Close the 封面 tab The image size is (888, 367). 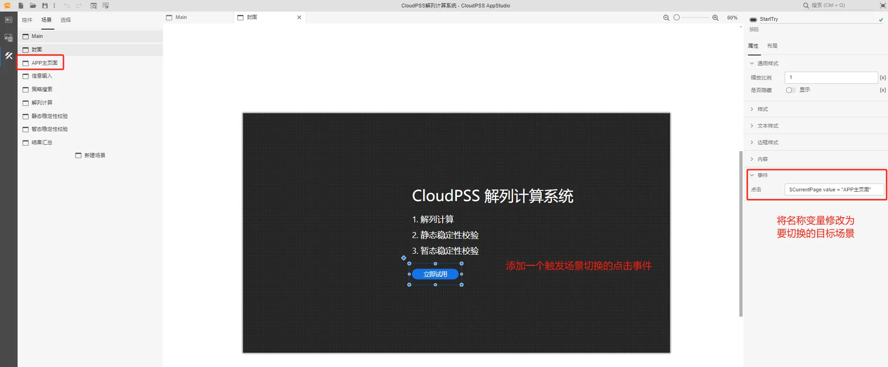pos(299,18)
